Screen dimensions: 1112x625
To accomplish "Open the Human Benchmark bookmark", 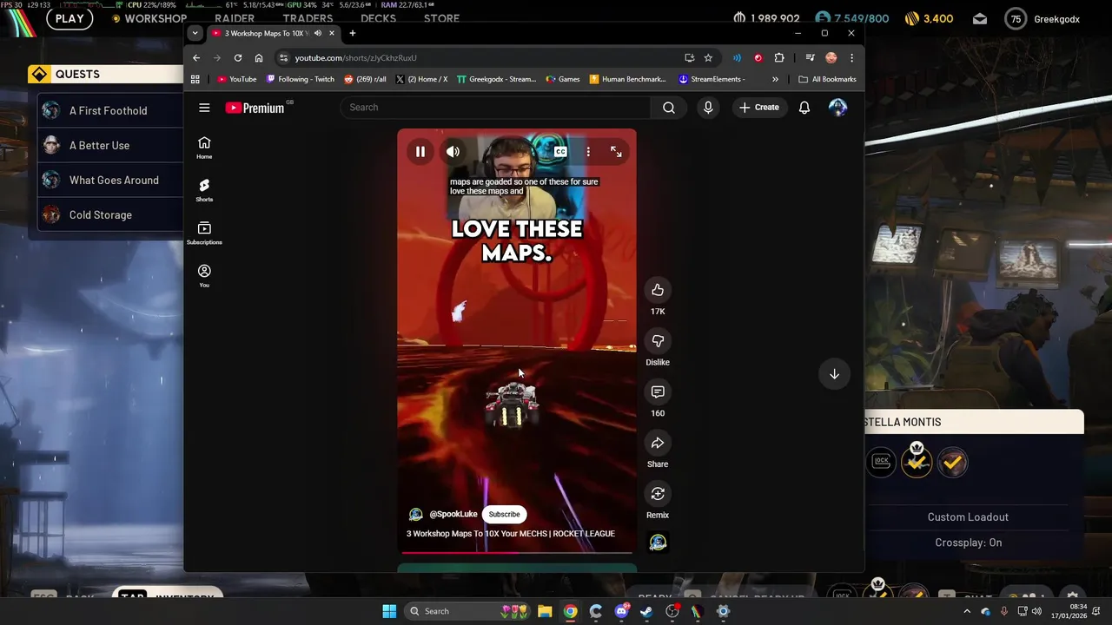I will (628, 79).
